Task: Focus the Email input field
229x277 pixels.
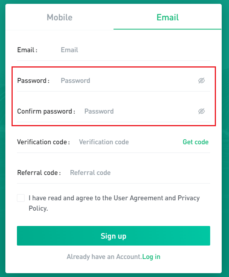Action: 135,50
